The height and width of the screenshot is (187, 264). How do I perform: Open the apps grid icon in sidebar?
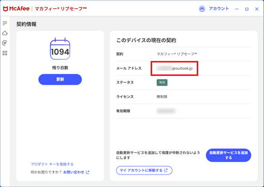[5, 53]
